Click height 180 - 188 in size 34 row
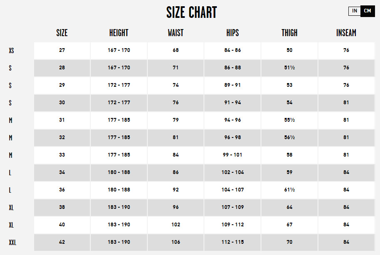Screen dimensions: 380x255 pyautogui.click(x=119, y=172)
